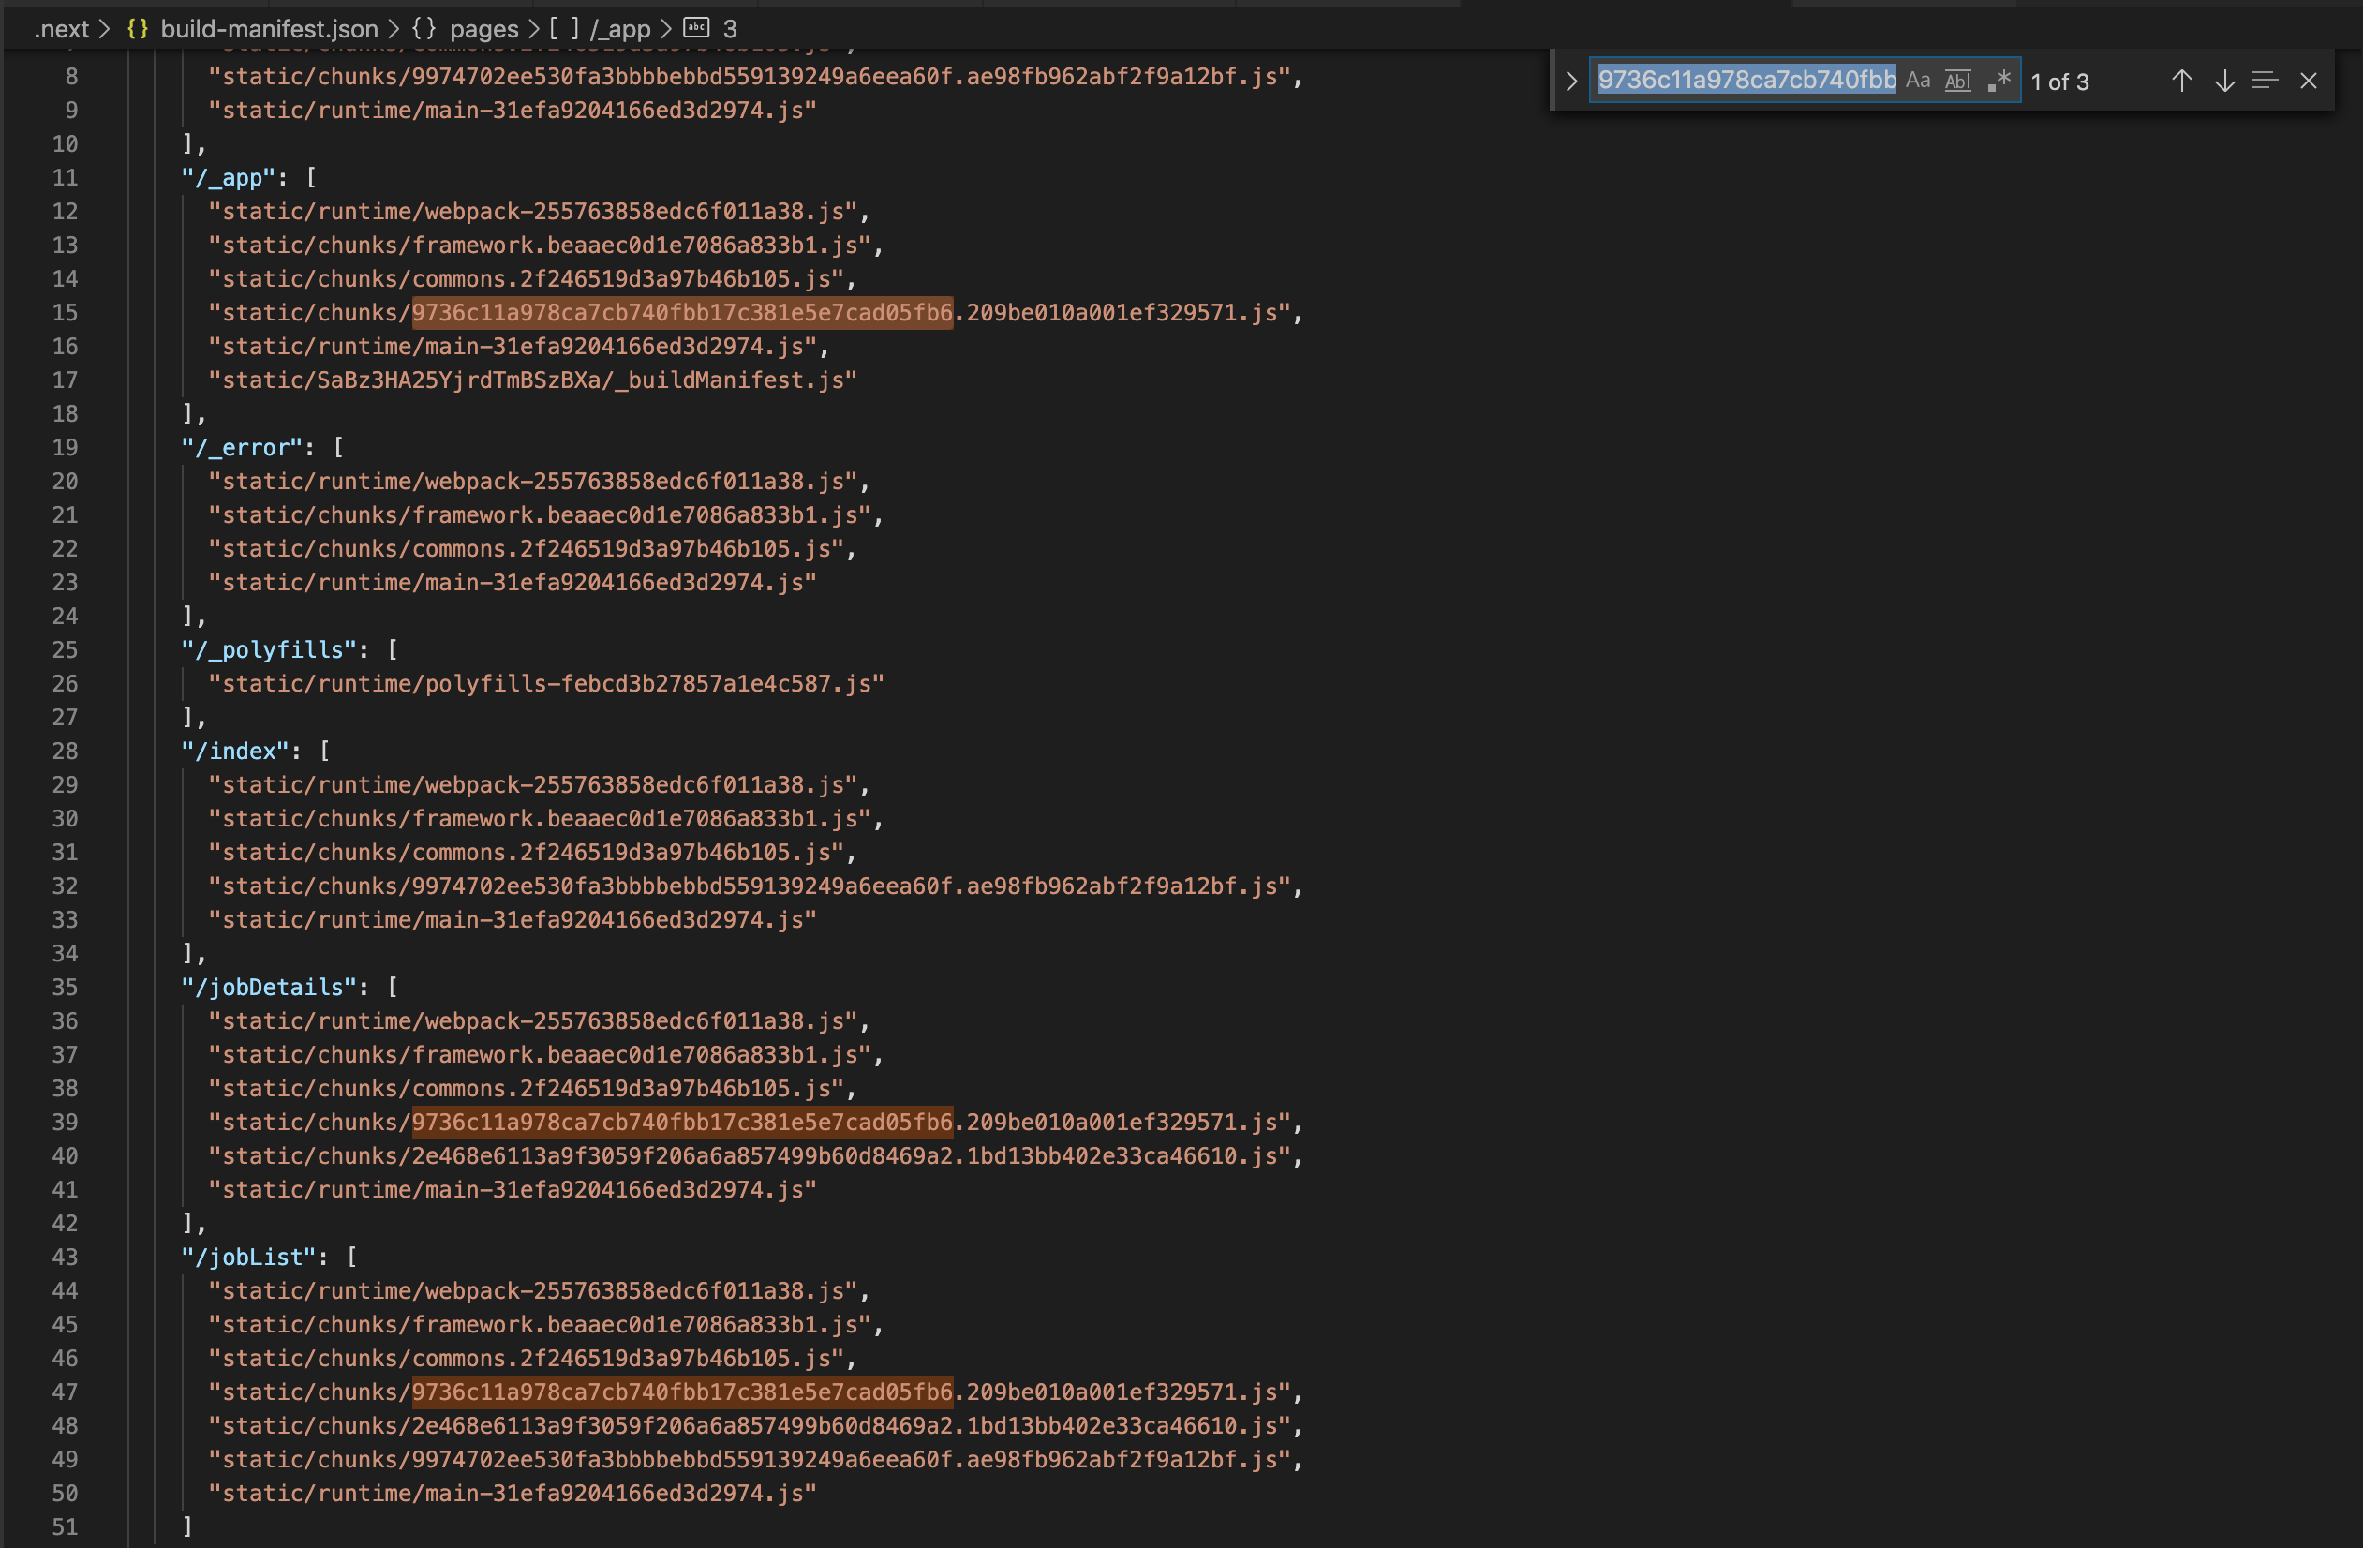Click highlighted match on line 39
The width and height of the screenshot is (2363, 1548).
682,1123
